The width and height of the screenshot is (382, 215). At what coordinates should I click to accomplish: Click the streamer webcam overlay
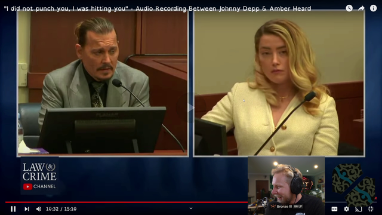tap(286, 186)
